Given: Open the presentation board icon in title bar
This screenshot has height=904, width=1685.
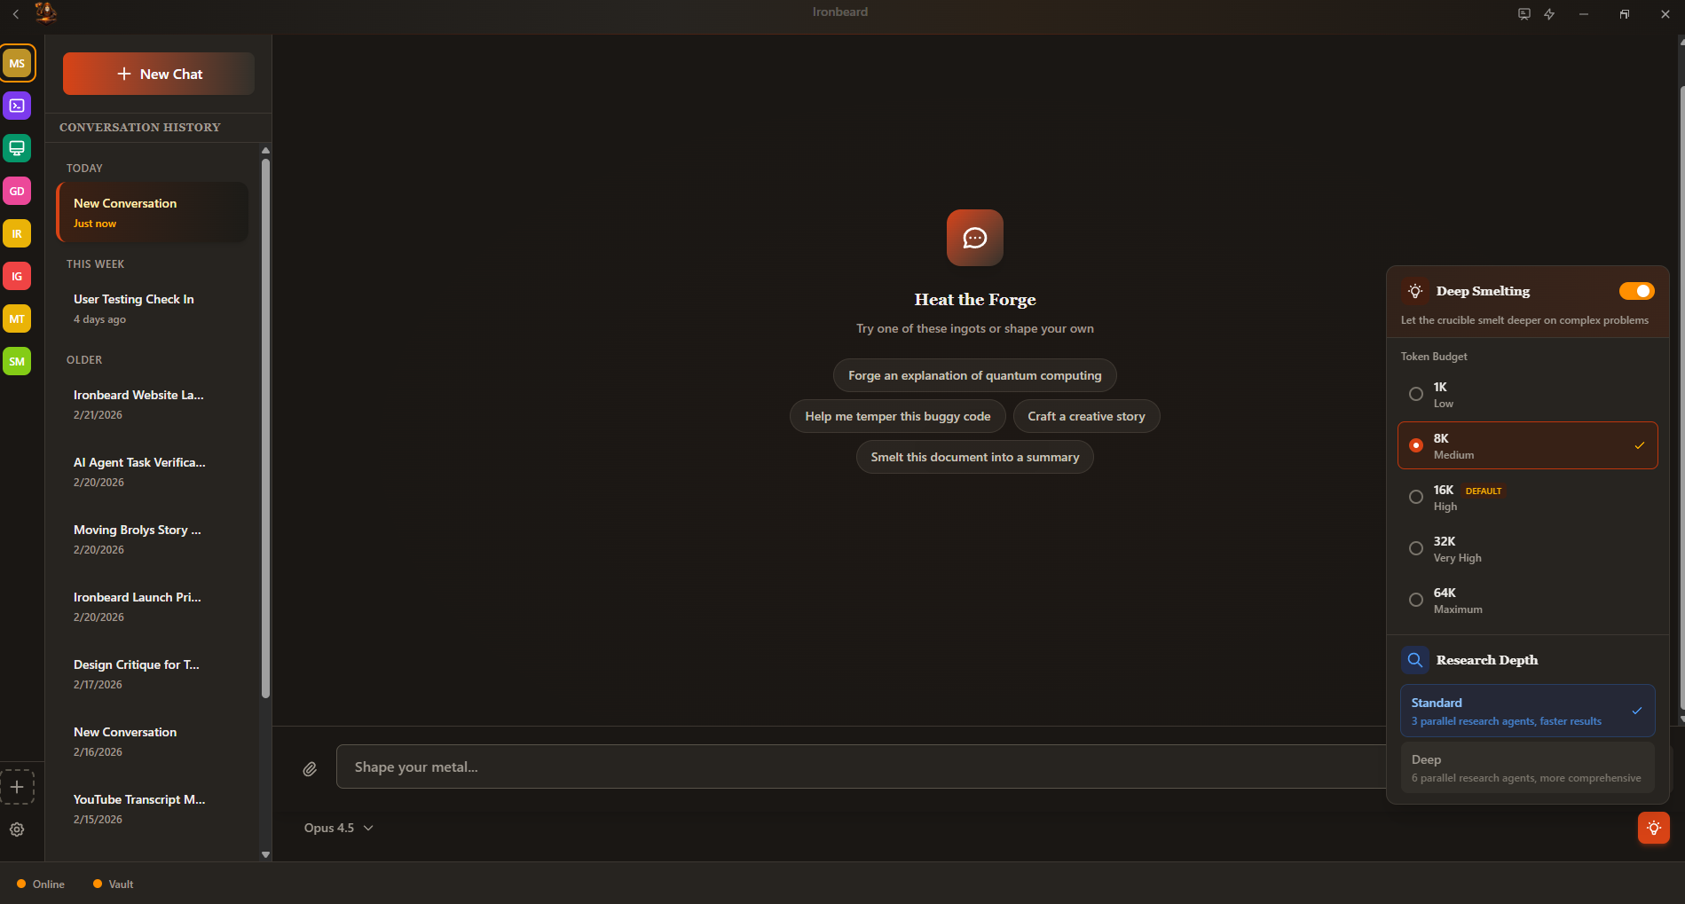Looking at the screenshot, I should tap(1524, 13).
